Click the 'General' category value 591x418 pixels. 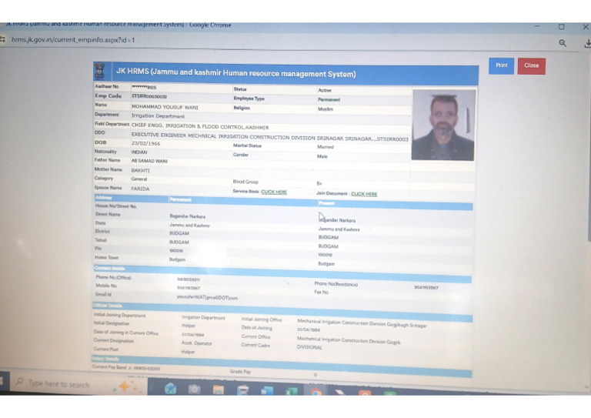point(139,179)
